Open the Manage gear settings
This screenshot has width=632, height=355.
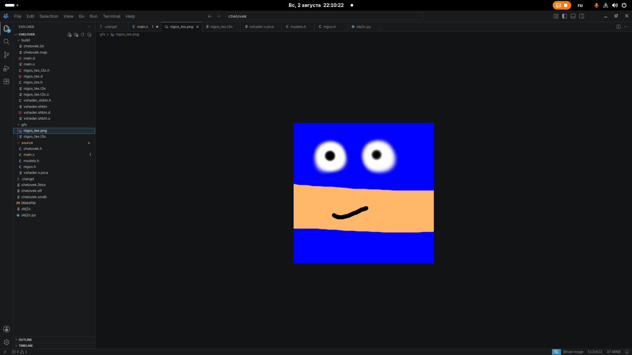click(x=6, y=342)
